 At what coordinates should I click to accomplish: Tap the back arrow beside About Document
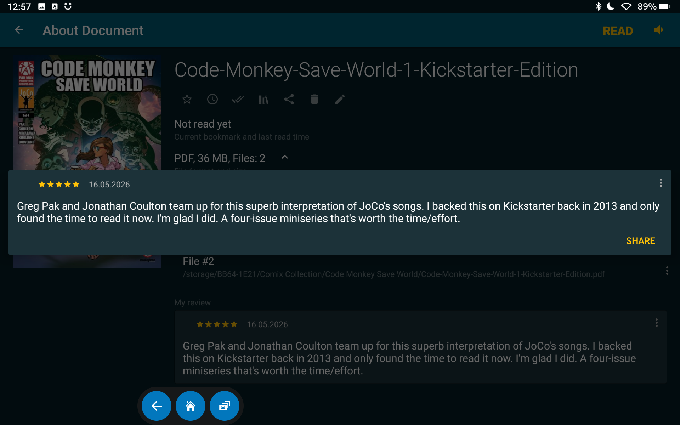(19, 30)
